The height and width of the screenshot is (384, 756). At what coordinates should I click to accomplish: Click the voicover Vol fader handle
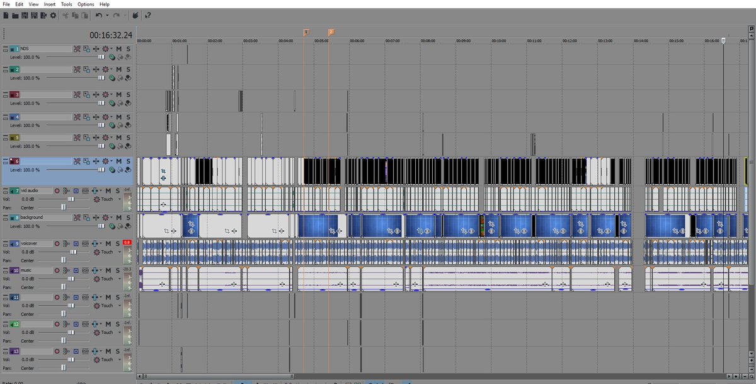click(73, 252)
